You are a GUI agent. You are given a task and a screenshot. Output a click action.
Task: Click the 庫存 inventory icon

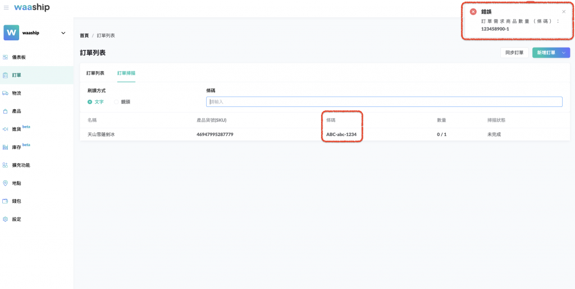point(5,147)
